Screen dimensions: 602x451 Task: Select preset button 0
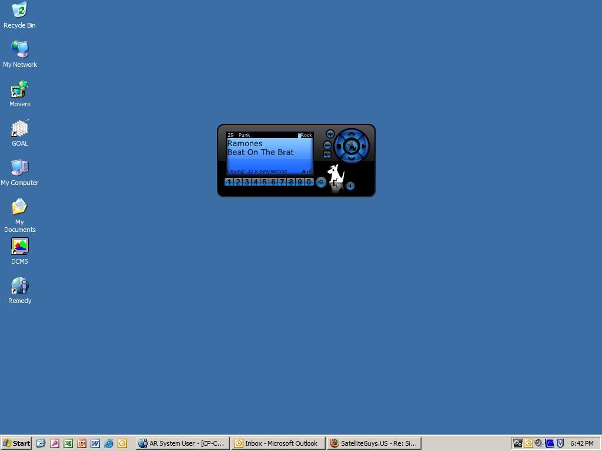point(308,182)
